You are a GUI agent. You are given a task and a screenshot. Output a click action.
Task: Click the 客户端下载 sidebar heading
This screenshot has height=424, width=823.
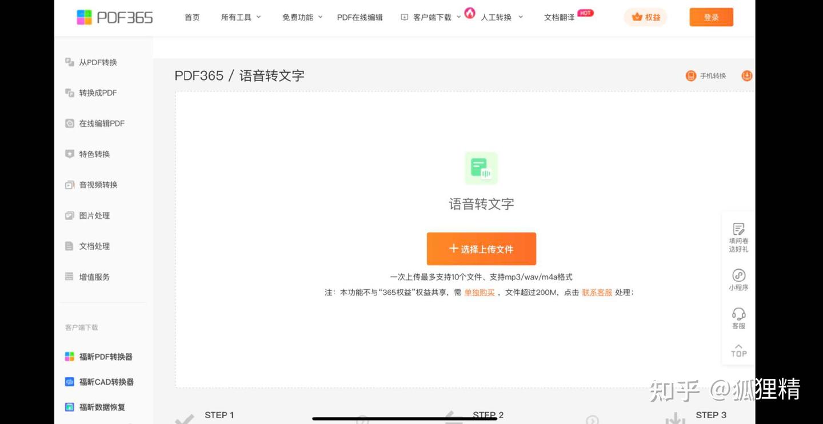point(81,327)
